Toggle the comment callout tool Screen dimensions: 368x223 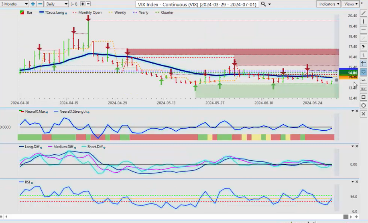pyautogui.click(x=363, y=72)
